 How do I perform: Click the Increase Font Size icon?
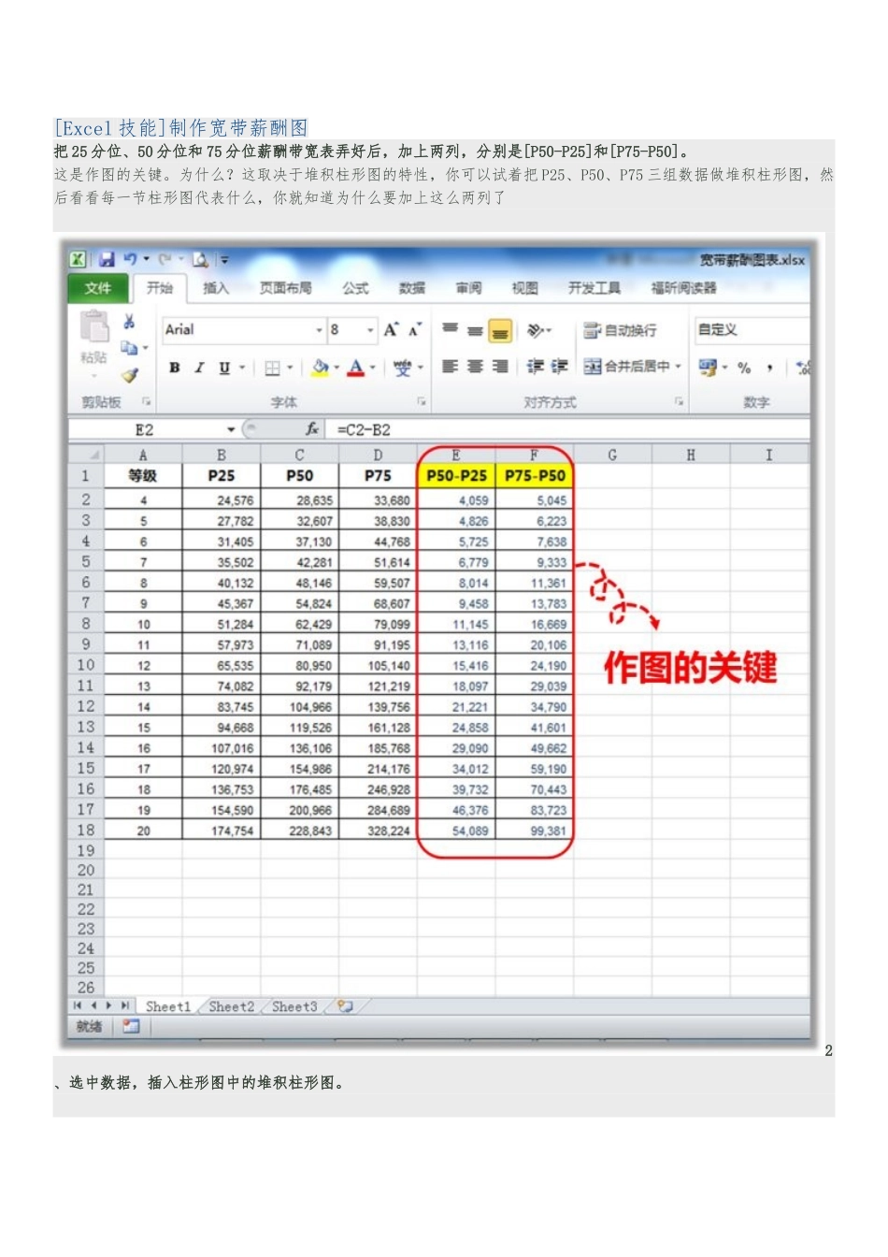click(x=391, y=329)
